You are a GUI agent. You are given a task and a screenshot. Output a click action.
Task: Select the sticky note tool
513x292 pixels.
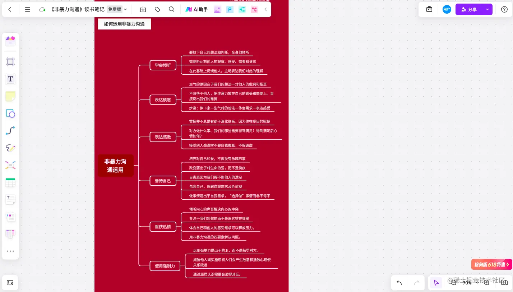[x=10, y=96]
